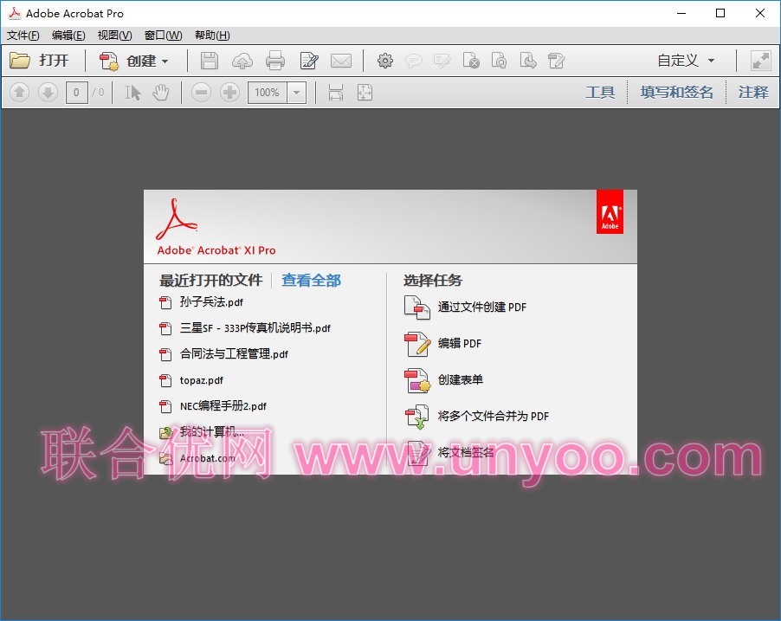Open the 视图(V) menu
Viewport: 781px width, 621px height.
(114, 36)
